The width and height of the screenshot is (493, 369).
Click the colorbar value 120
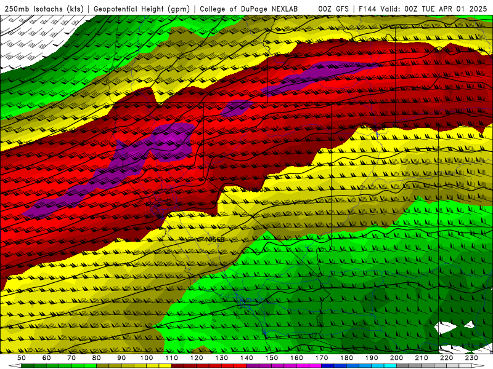click(197, 358)
